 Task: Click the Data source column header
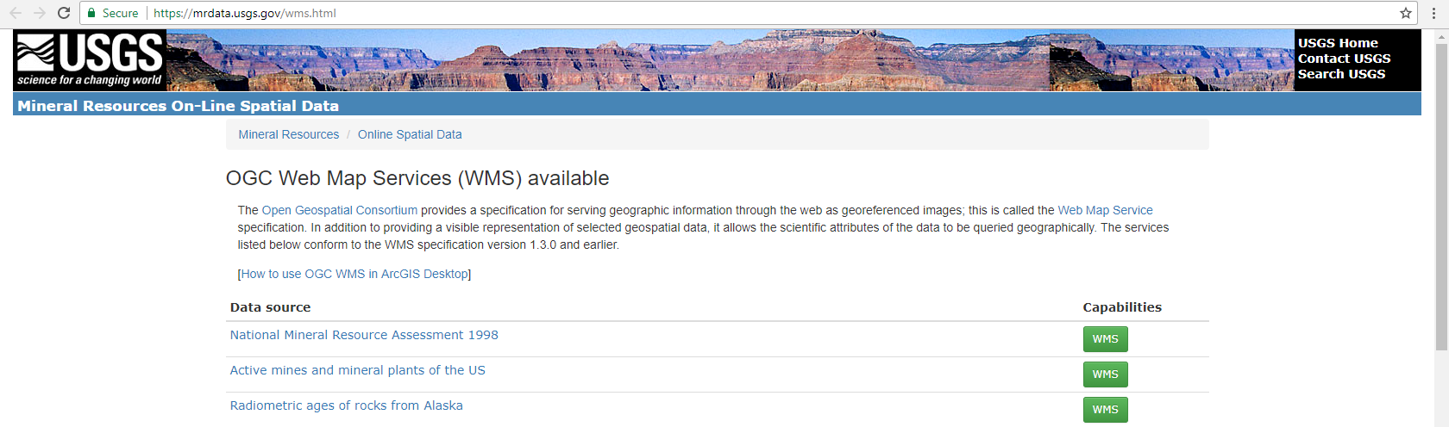pos(270,307)
